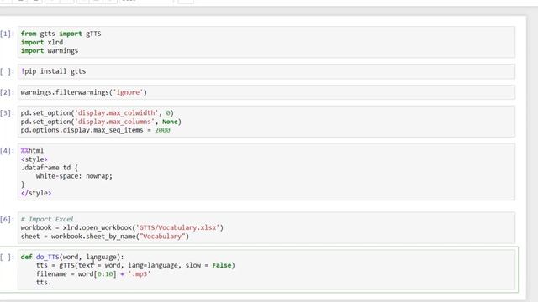538x302 pixels.
Task: Click the opening '<style>' tag line
Action: tap(34, 159)
